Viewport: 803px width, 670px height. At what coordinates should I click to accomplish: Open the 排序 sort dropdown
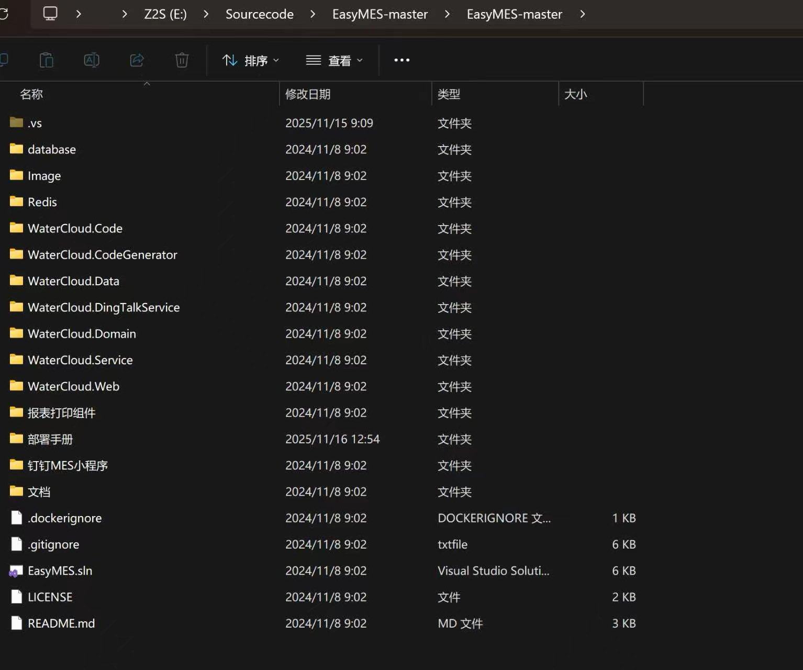(x=251, y=61)
